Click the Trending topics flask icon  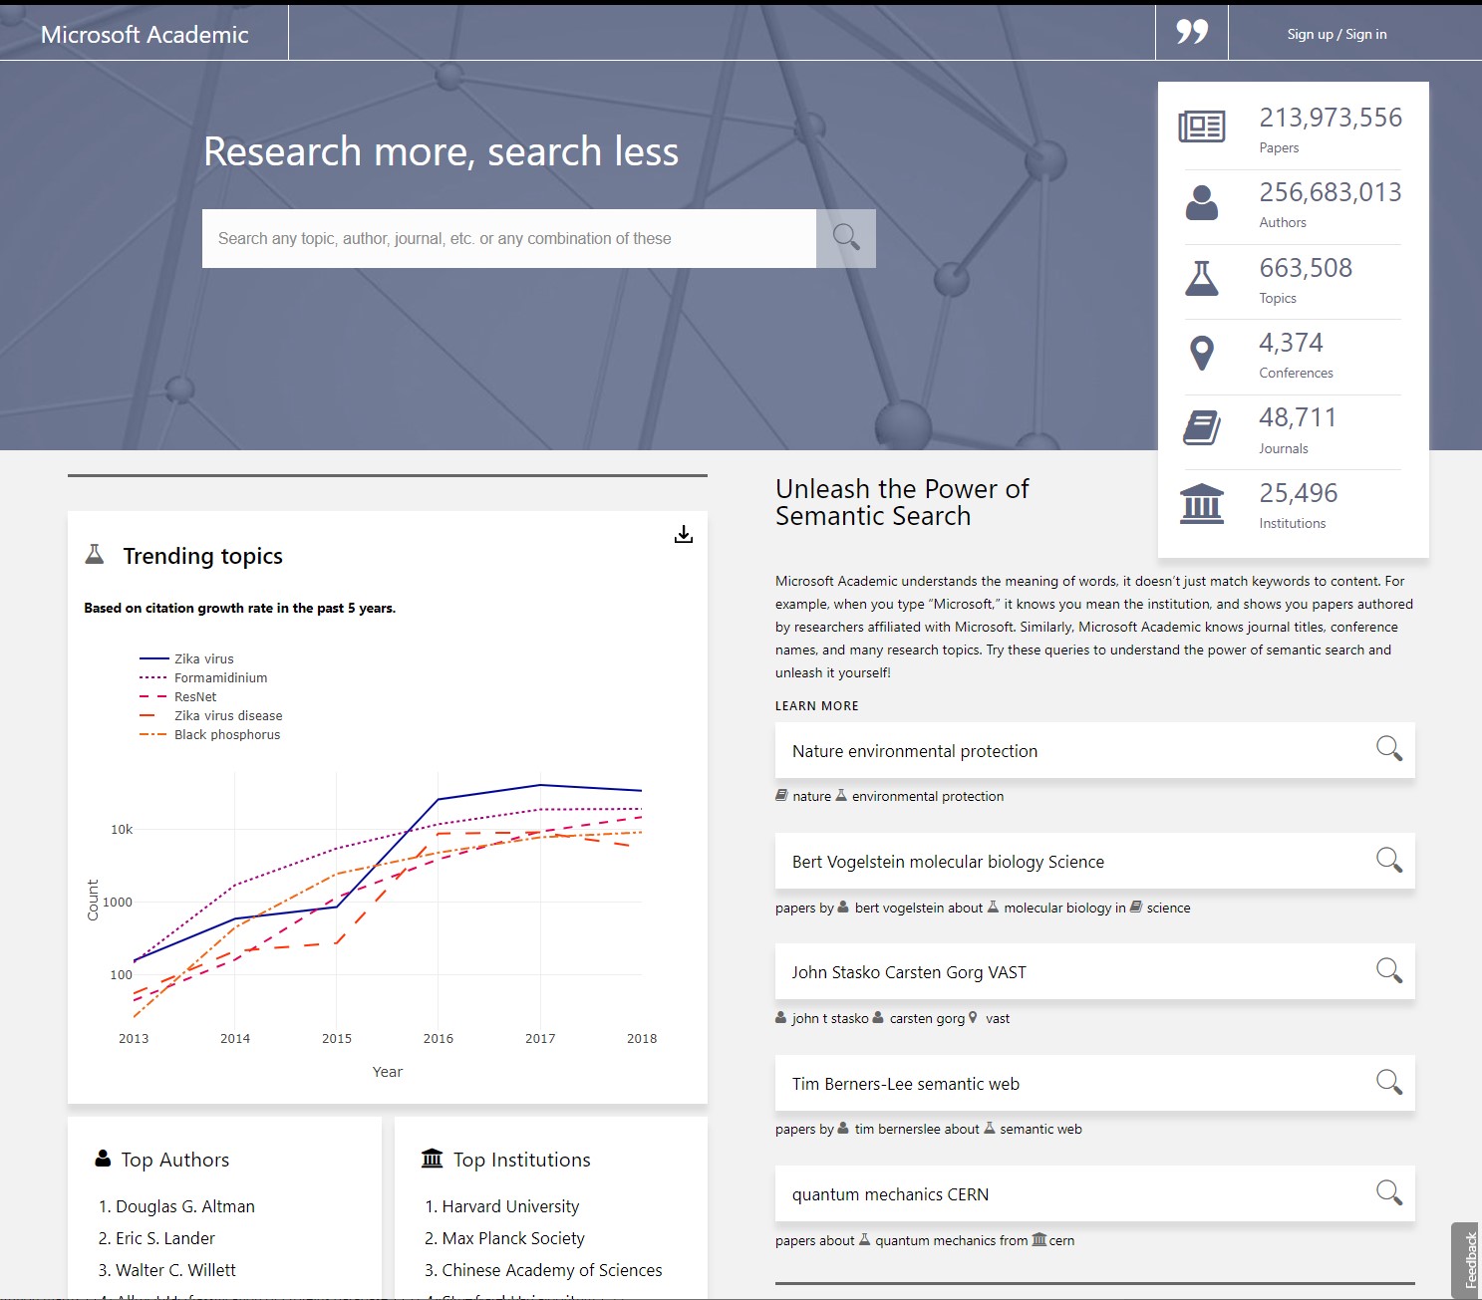(95, 554)
